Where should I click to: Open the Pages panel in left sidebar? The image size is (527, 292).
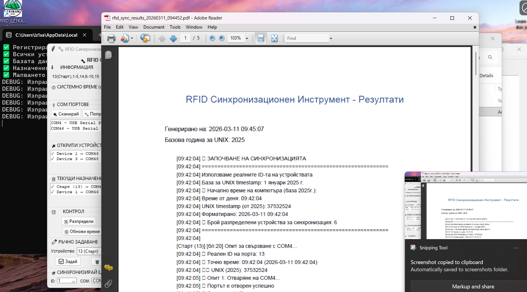pos(109,55)
